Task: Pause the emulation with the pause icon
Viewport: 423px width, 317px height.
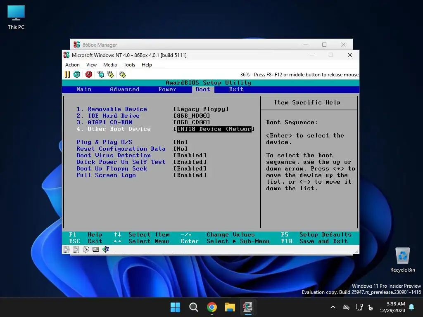Action: point(67,74)
